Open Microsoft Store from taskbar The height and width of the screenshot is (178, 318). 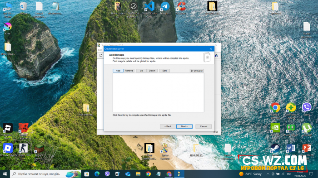coord(87,174)
